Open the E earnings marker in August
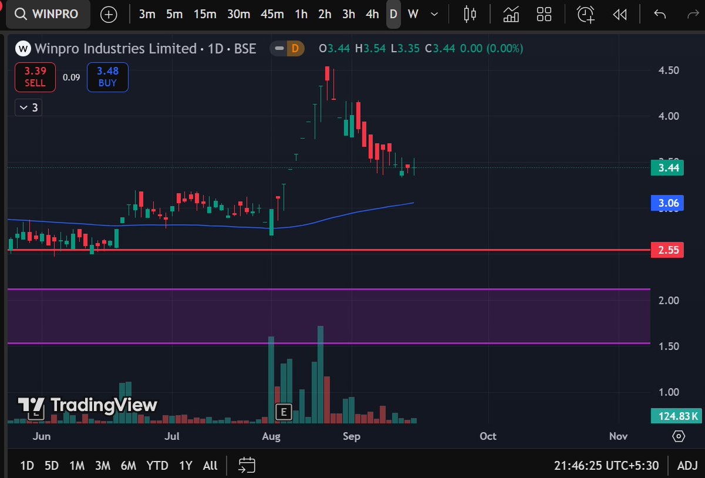The height and width of the screenshot is (478, 705). pyautogui.click(x=284, y=412)
